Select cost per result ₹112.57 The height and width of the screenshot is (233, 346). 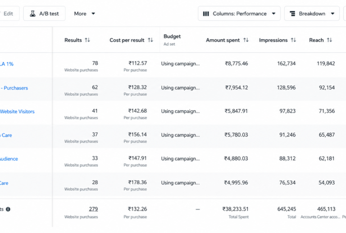point(138,64)
